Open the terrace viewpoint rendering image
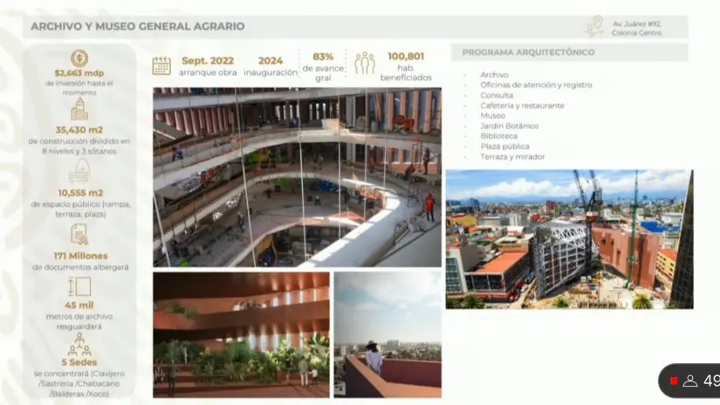 click(x=387, y=334)
